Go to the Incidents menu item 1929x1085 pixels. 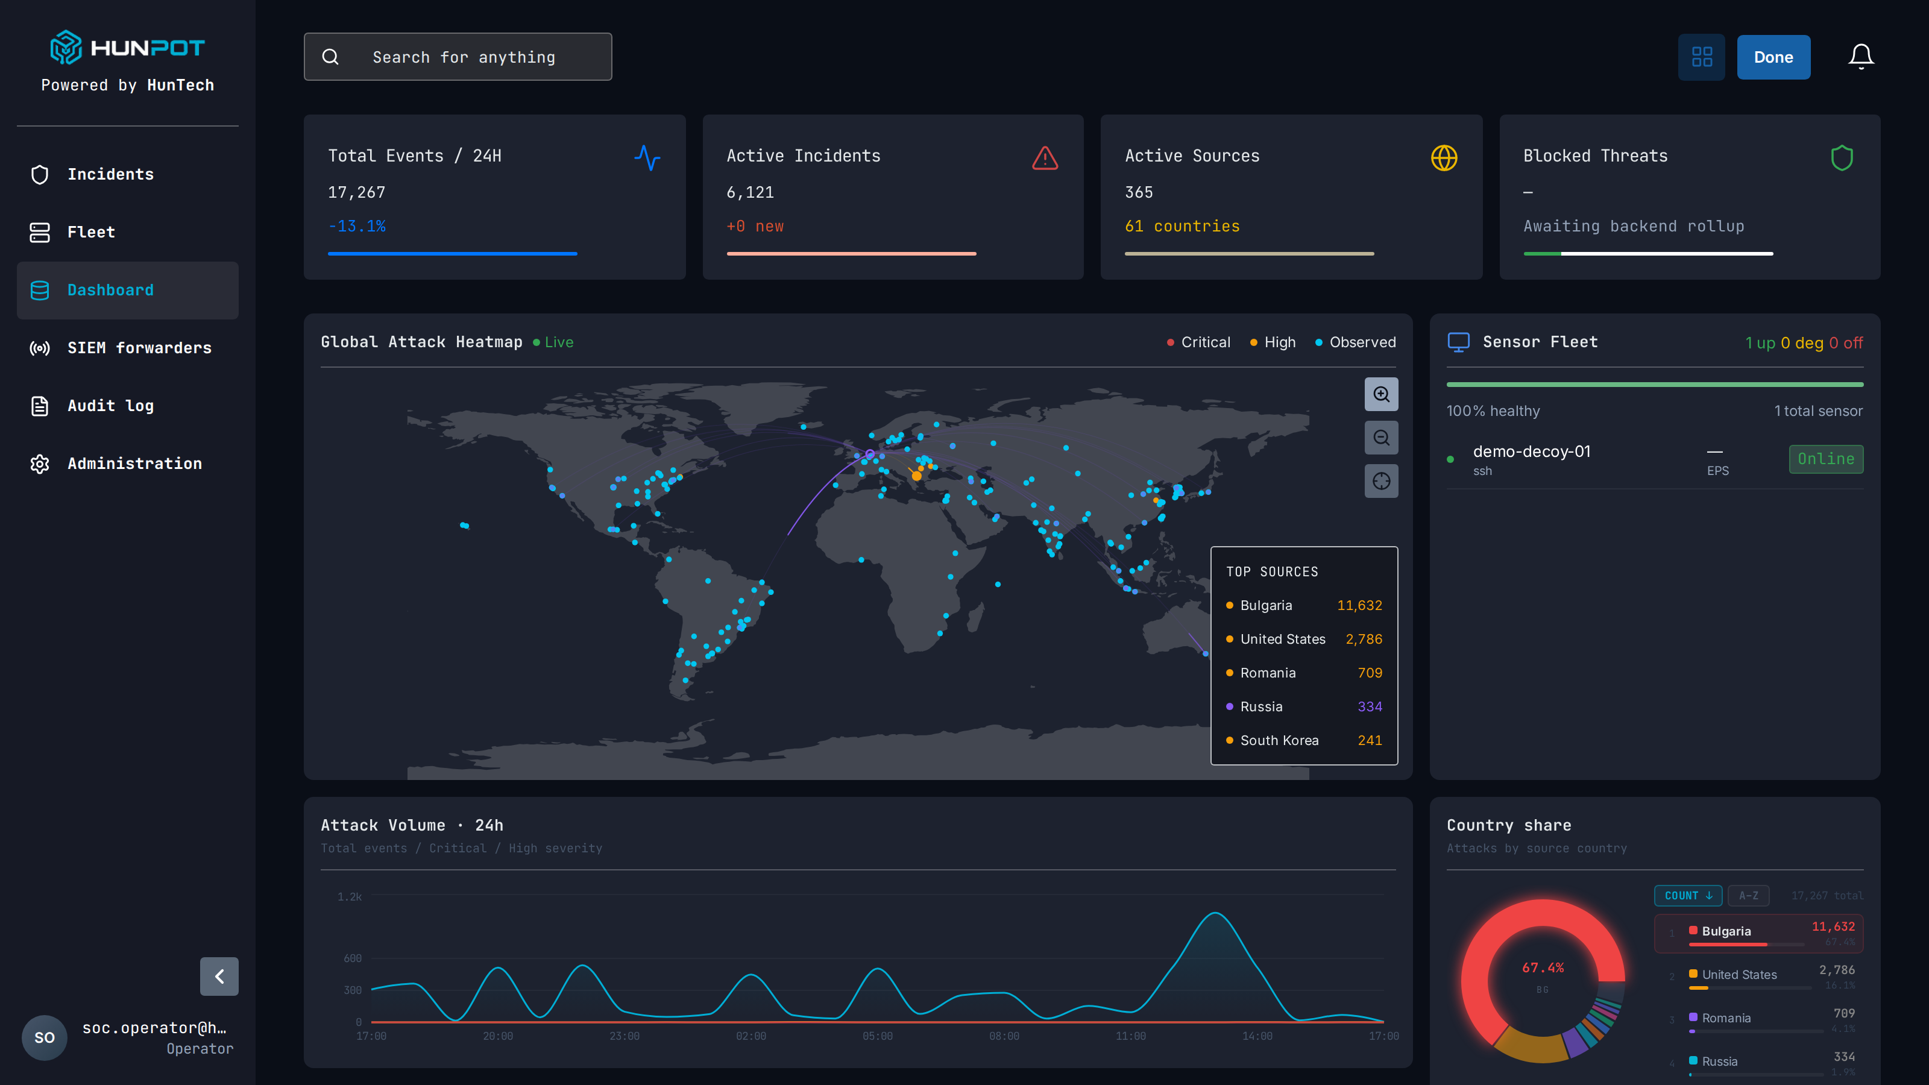pos(127,174)
